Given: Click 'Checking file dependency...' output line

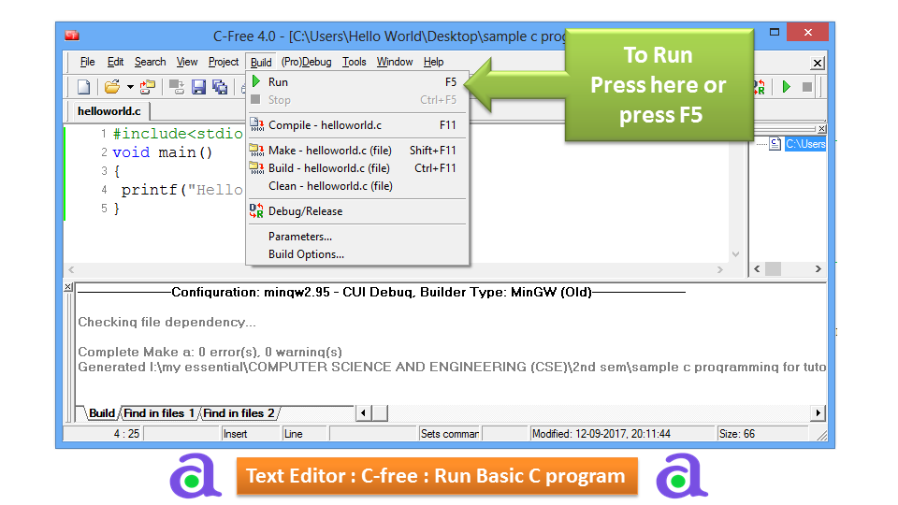Looking at the screenshot, I should point(167,322).
